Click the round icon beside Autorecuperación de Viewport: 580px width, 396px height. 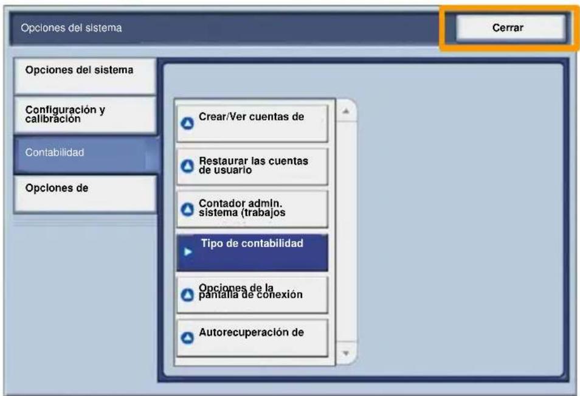point(187,338)
